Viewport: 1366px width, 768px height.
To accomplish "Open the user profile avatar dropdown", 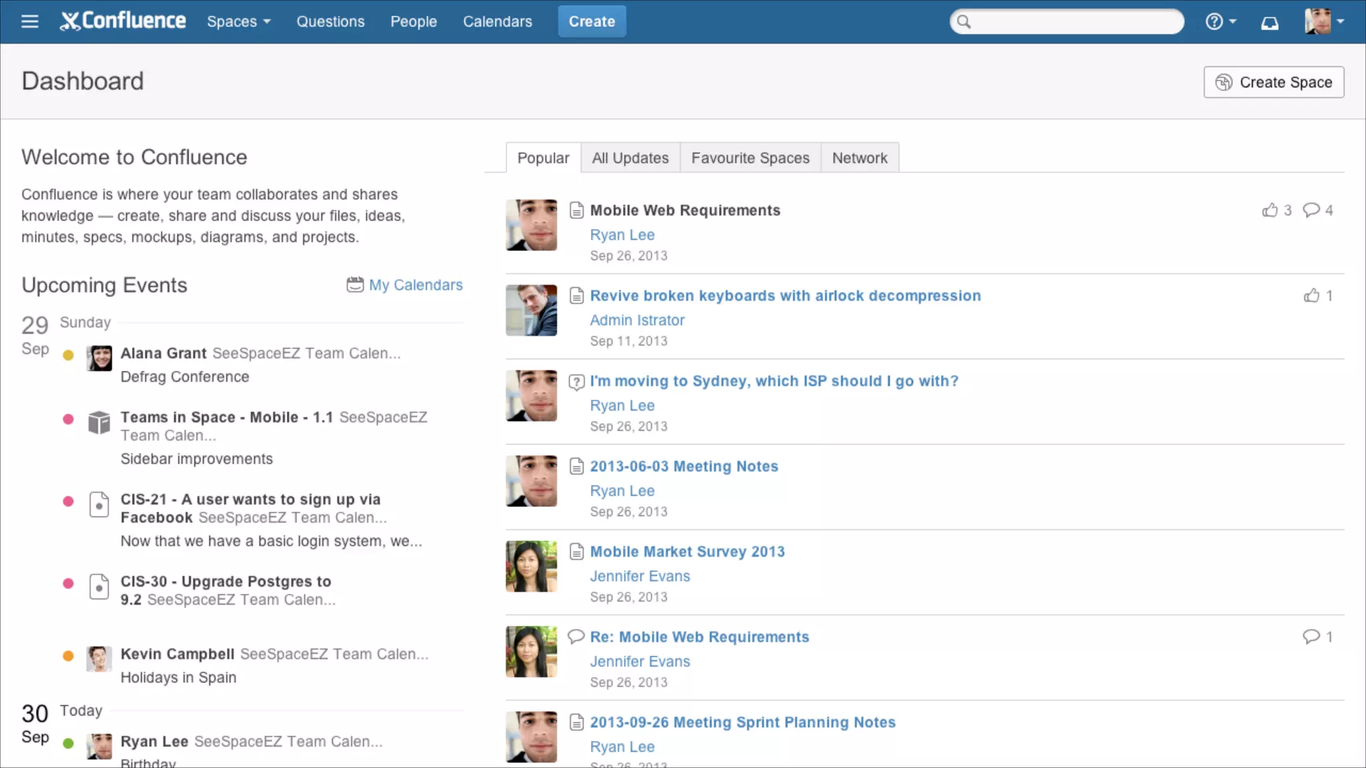I will [x=1323, y=21].
